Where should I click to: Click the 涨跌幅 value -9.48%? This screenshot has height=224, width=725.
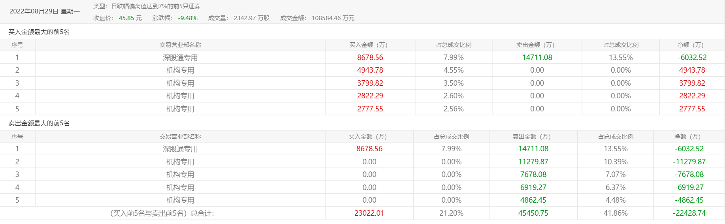188,18
